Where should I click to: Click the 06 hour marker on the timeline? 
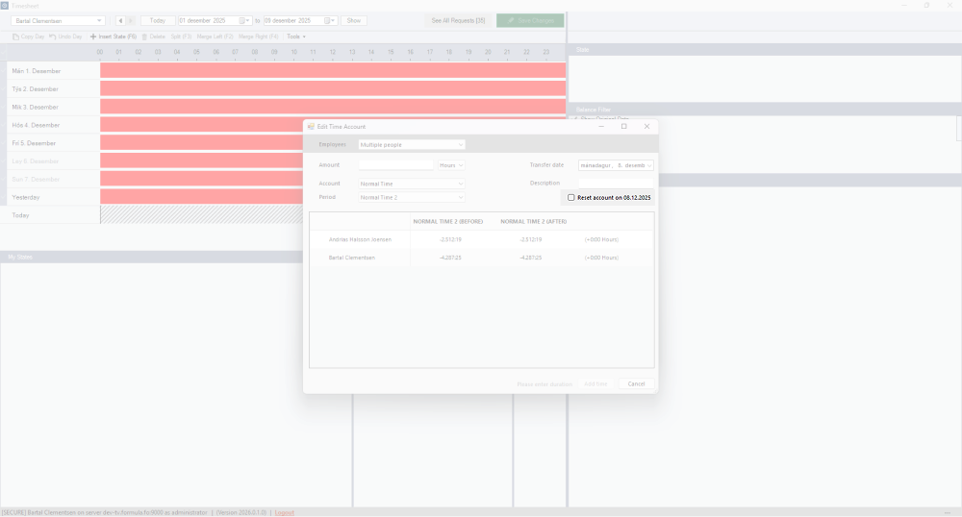215,53
